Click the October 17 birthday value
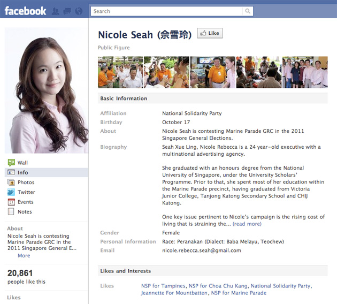 (x=176, y=123)
